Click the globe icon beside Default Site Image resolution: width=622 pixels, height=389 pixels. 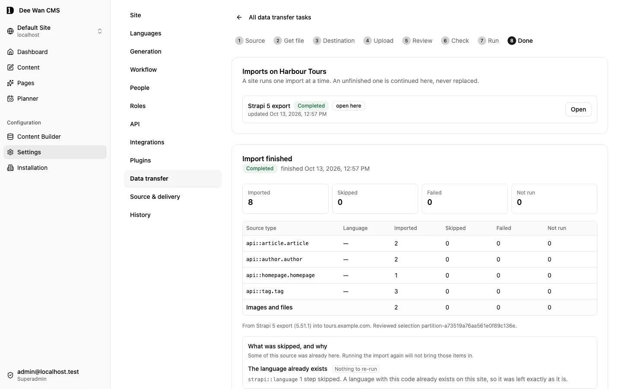coord(10,31)
